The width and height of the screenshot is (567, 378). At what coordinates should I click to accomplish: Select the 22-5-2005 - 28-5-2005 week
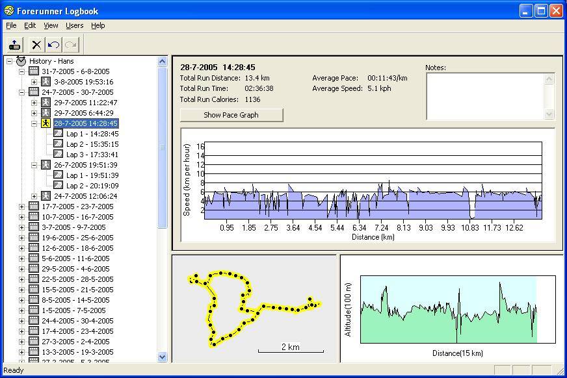click(77, 279)
